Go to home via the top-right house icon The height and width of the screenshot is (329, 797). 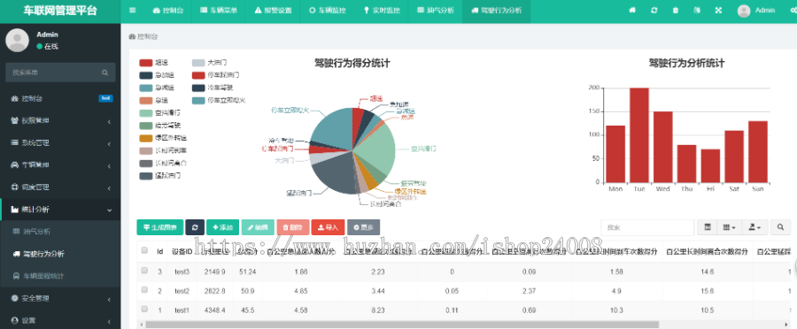(632, 10)
